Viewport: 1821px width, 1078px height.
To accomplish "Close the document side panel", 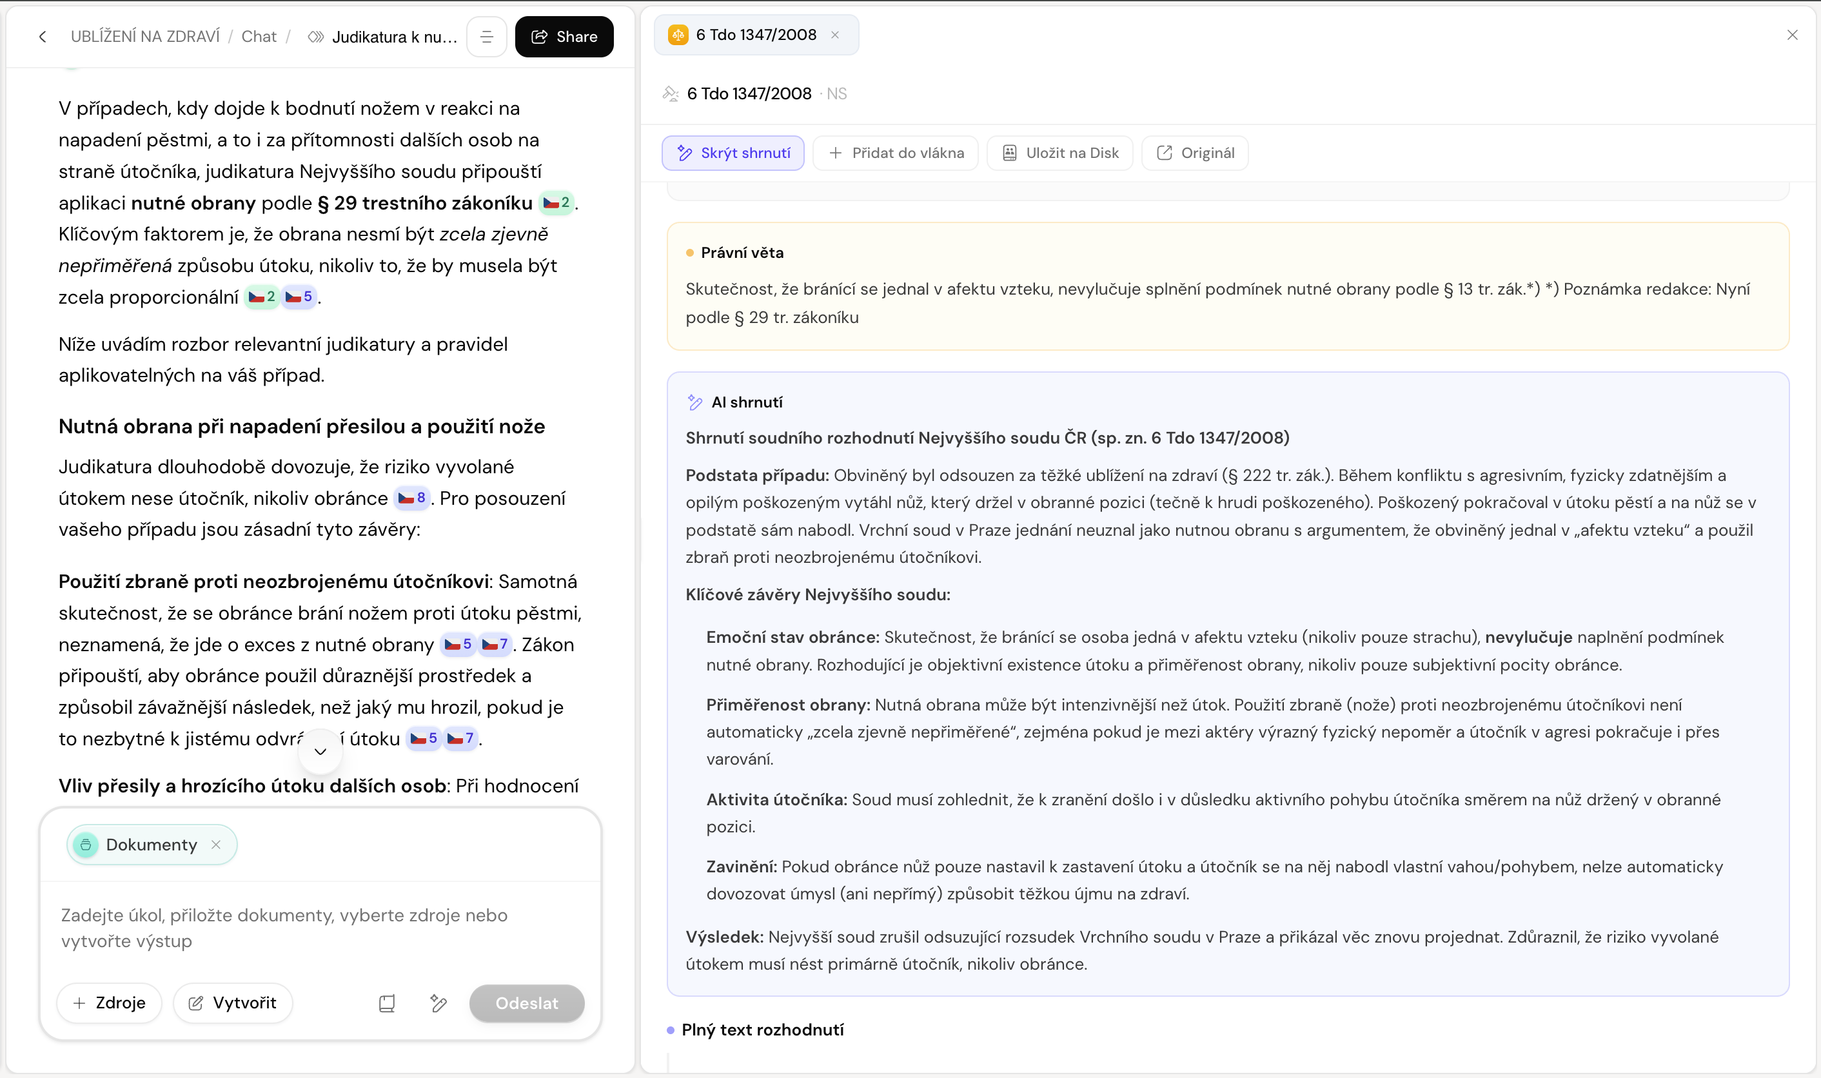I will (x=1792, y=35).
